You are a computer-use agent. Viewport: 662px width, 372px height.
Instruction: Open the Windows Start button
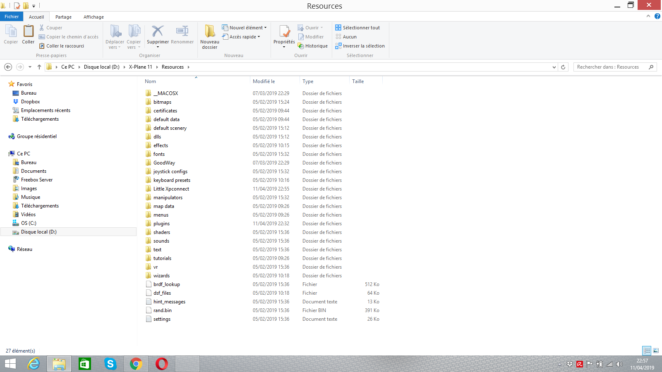point(10,364)
